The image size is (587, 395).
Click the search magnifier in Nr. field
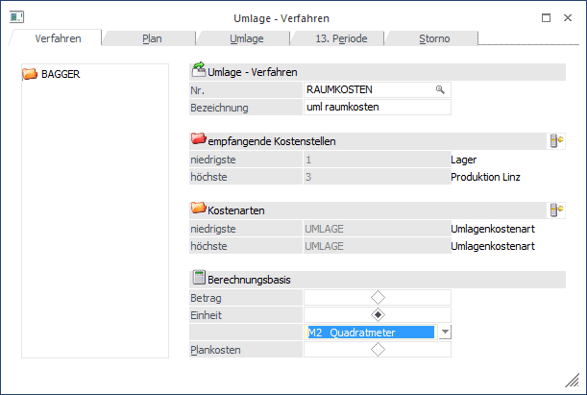(x=440, y=89)
